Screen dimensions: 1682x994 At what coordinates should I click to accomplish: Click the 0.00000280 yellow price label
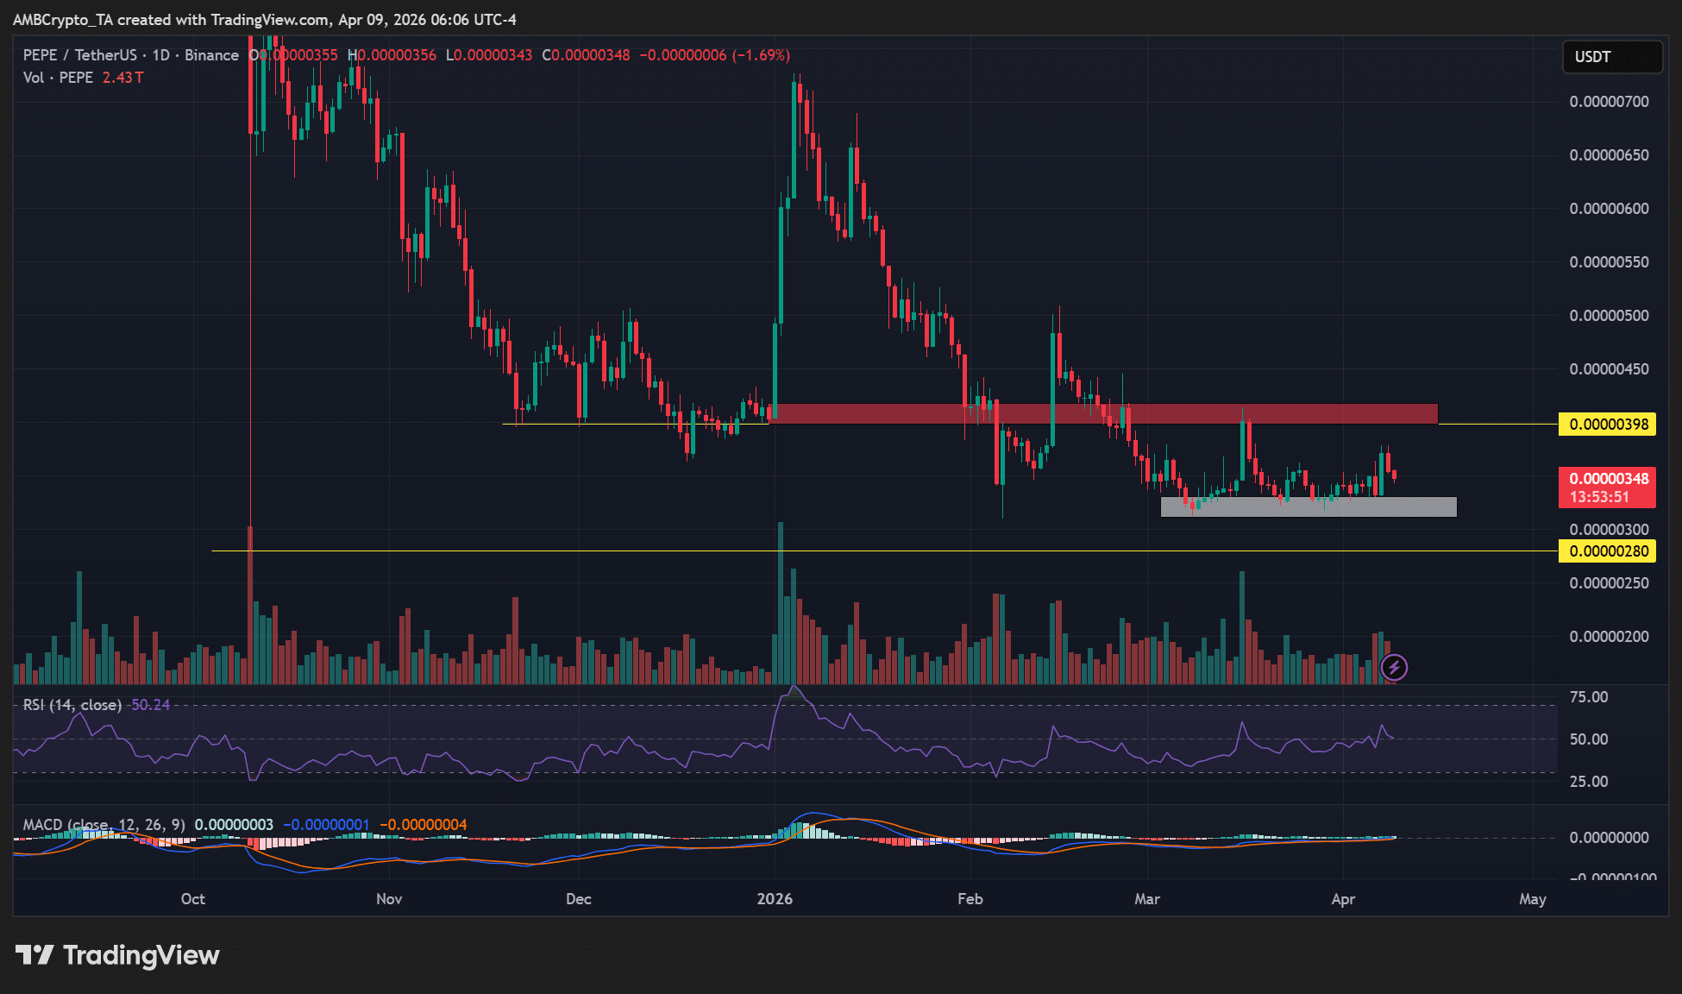tap(1608, 551)
